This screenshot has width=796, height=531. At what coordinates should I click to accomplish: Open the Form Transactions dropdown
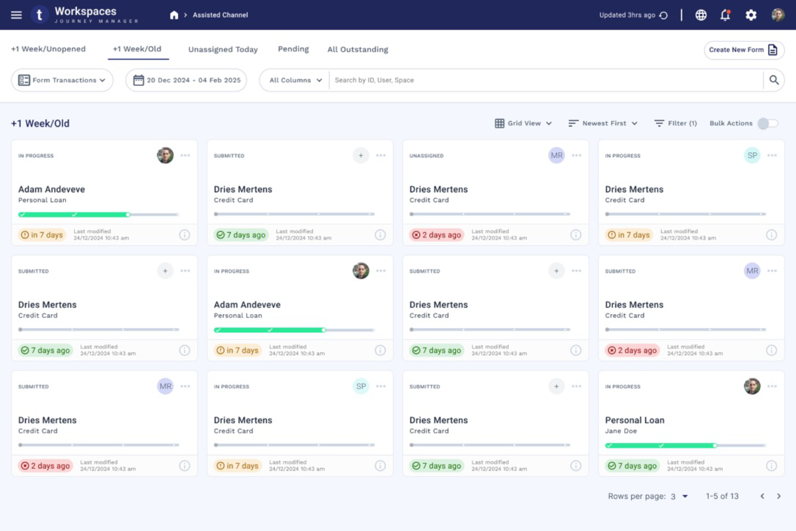tap(61, 80)
